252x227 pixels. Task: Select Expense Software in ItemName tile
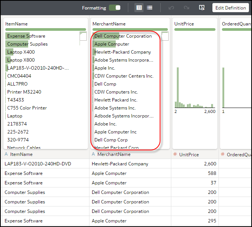26,36
